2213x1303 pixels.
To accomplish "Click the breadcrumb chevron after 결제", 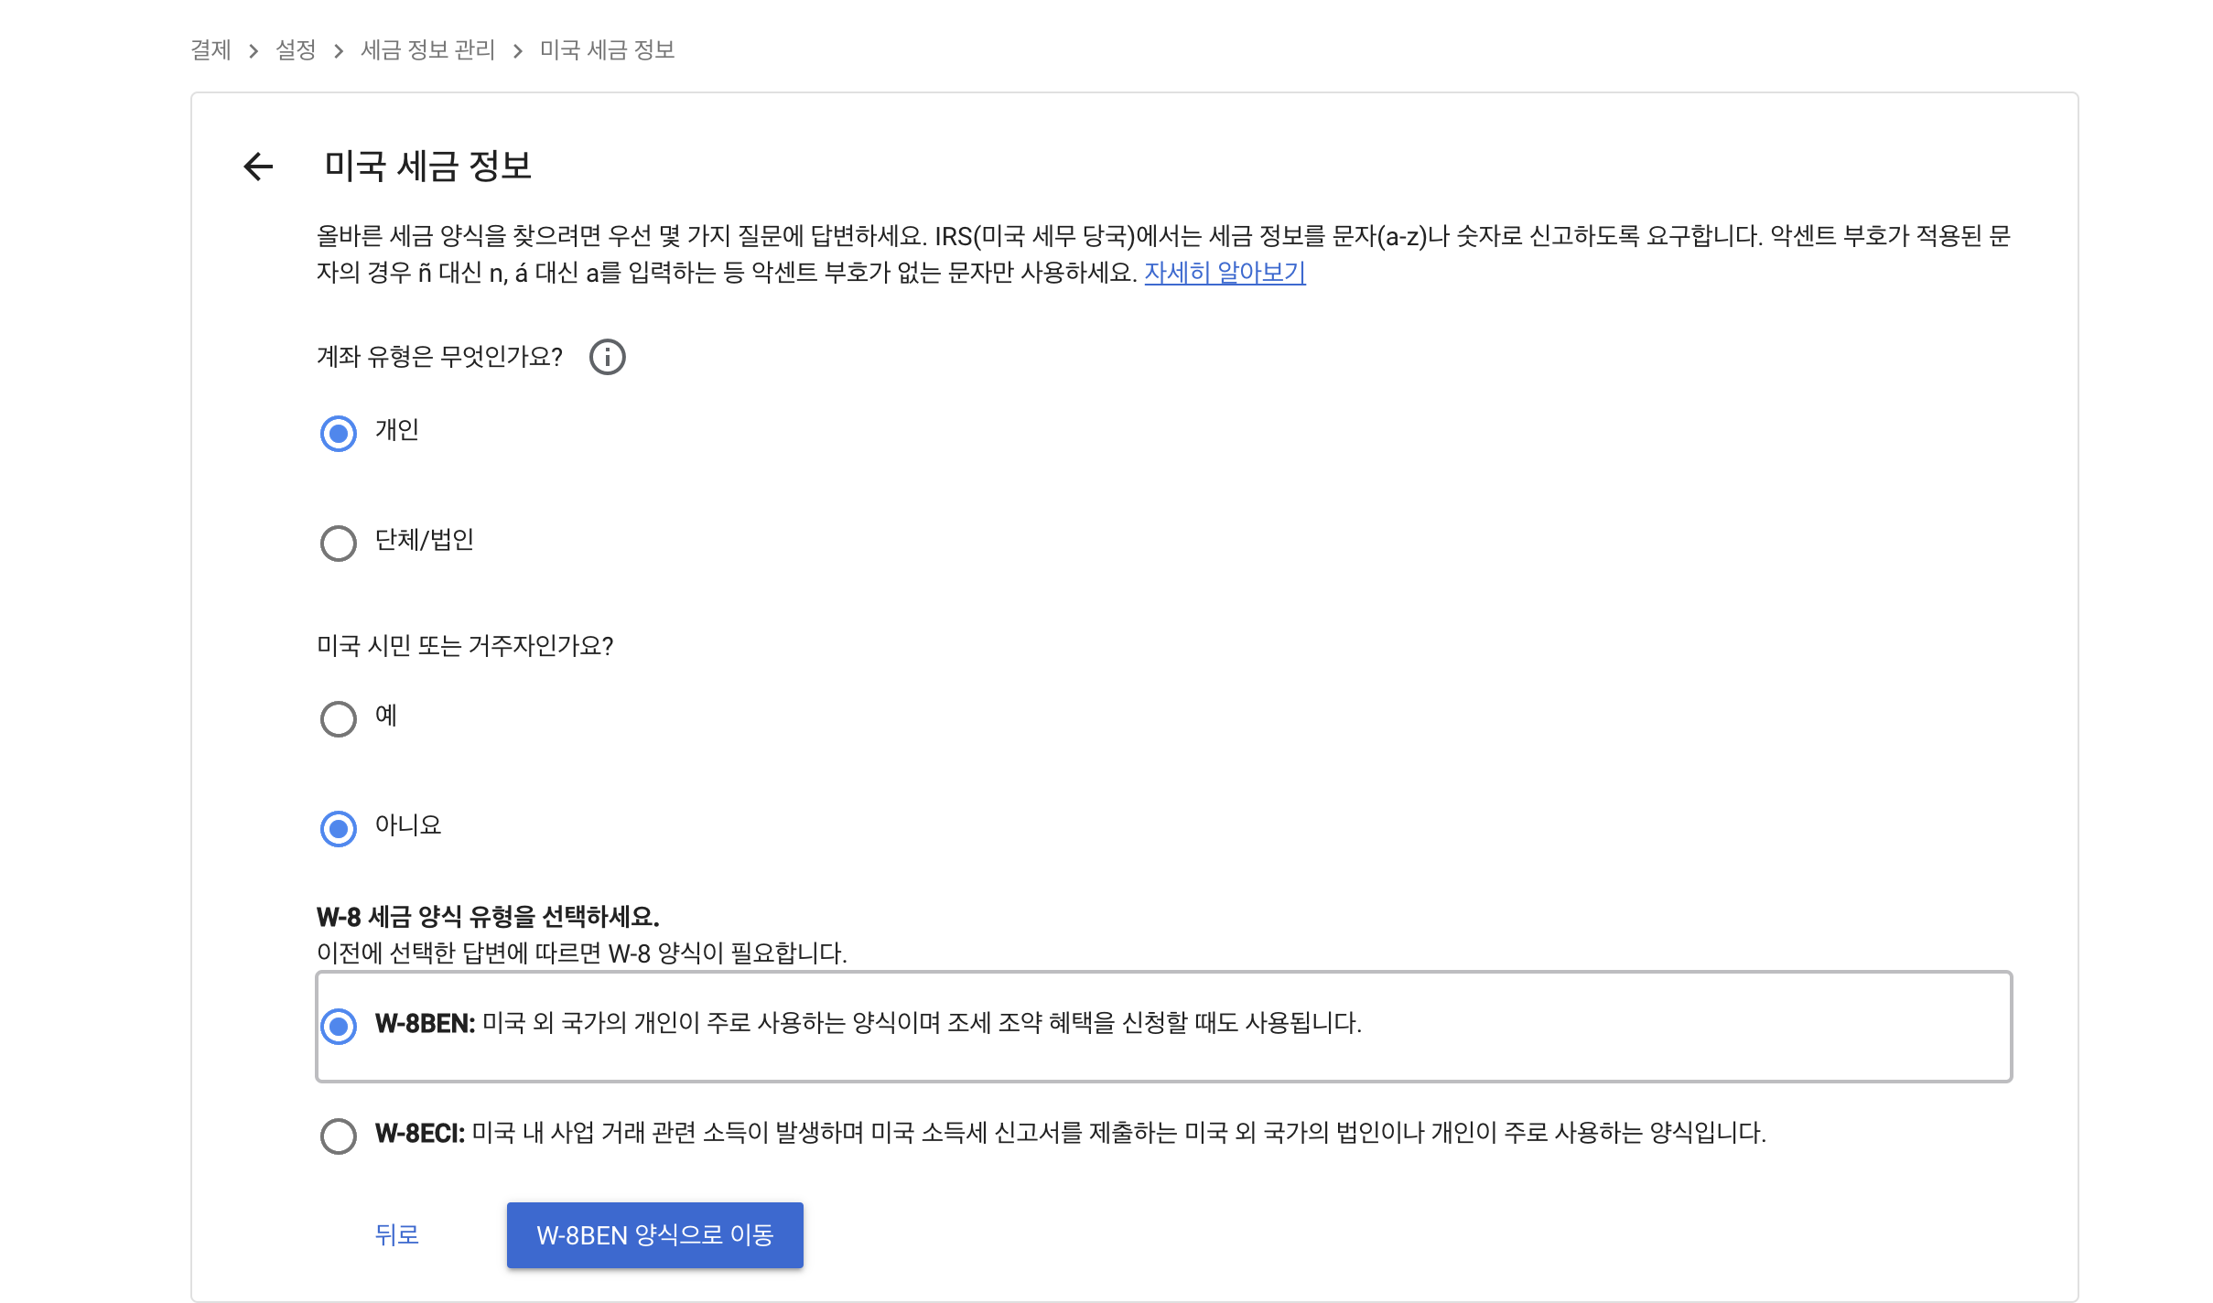I will [x=254, y=50].
